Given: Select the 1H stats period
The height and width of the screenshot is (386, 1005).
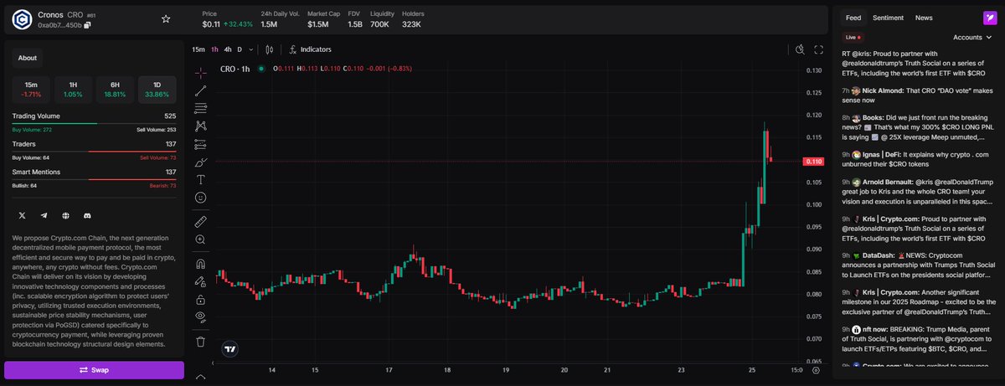Looking at the screenshot, I should click(x=73, y=90).
